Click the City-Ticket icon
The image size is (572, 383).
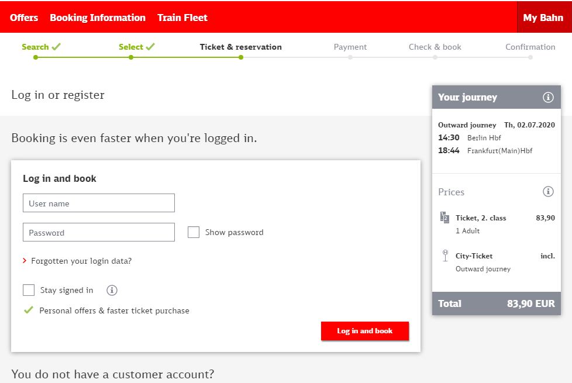coord(445,256)
